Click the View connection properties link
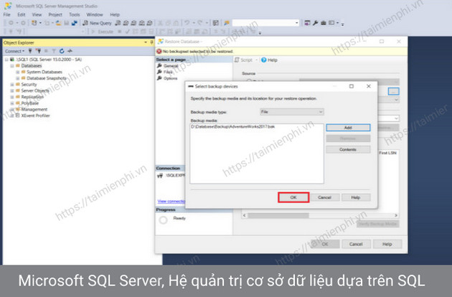The height and width of the screenshot is (297, 452). 171,201
